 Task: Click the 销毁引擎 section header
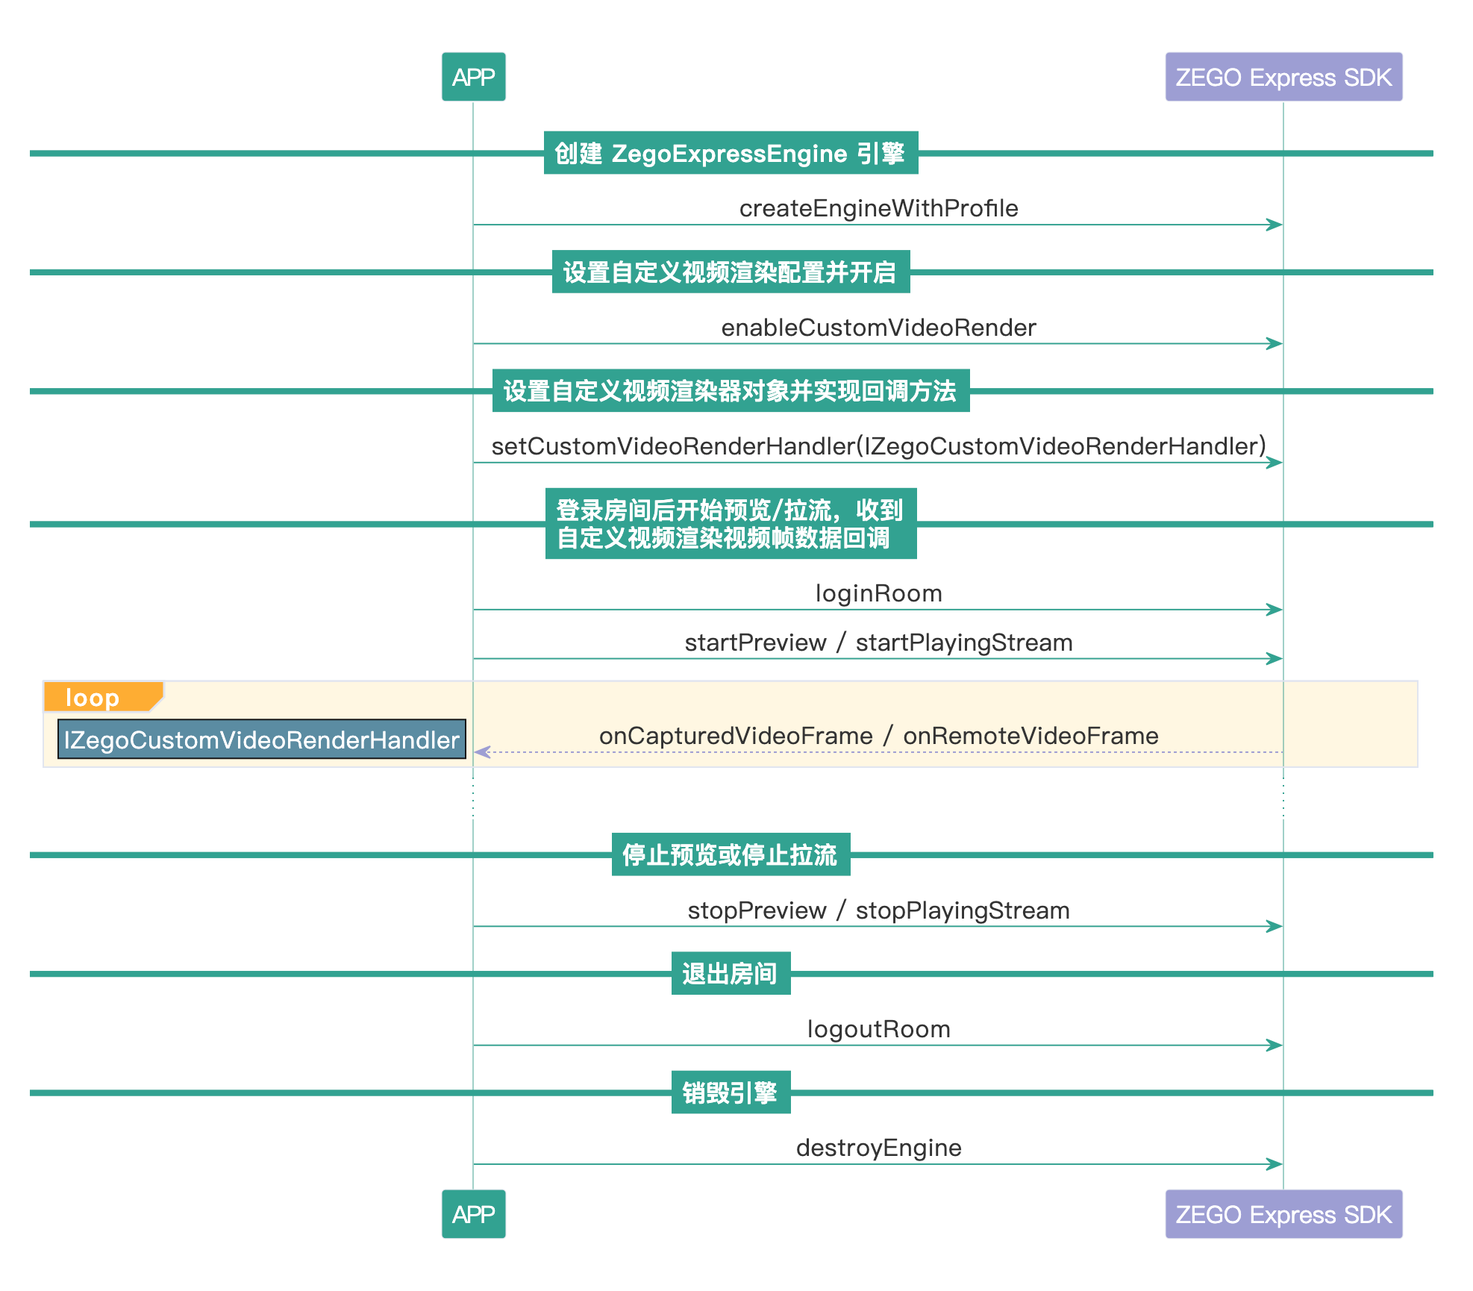point(730,1092)
